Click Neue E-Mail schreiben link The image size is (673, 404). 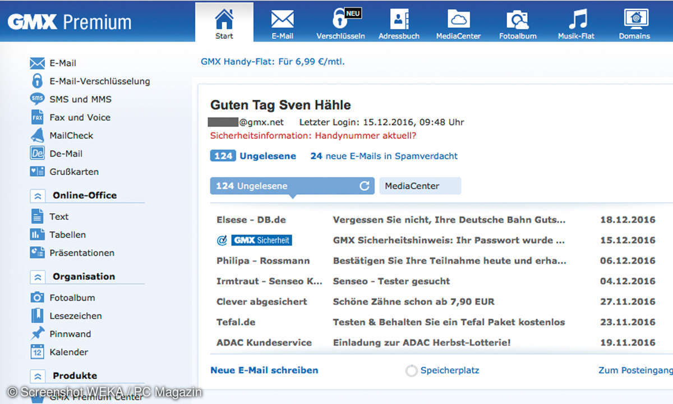click(264, 370)
